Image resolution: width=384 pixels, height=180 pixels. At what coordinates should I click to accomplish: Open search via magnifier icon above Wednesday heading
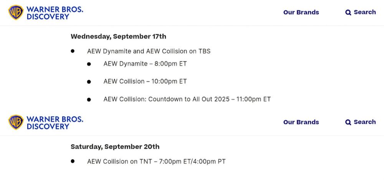348,13
